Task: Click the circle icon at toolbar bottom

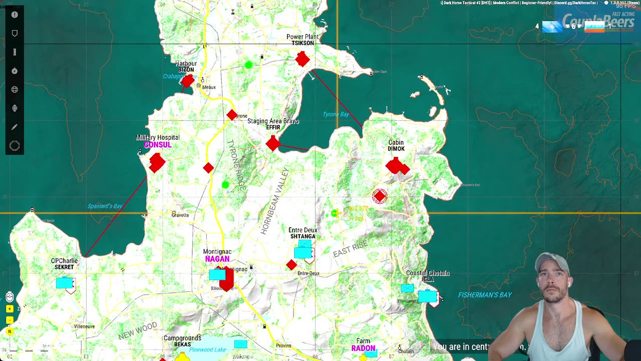Action: [x=15, y=146]
